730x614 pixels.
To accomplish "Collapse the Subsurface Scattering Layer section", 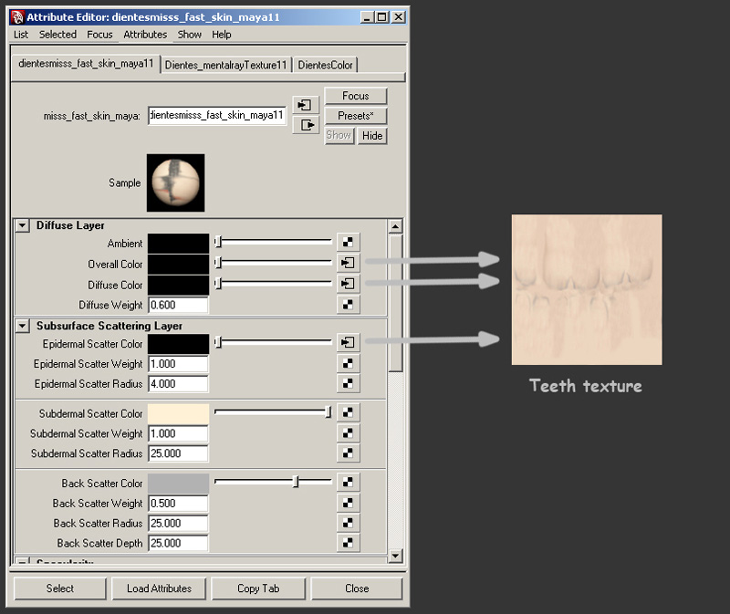I will [x=22, y=326].
